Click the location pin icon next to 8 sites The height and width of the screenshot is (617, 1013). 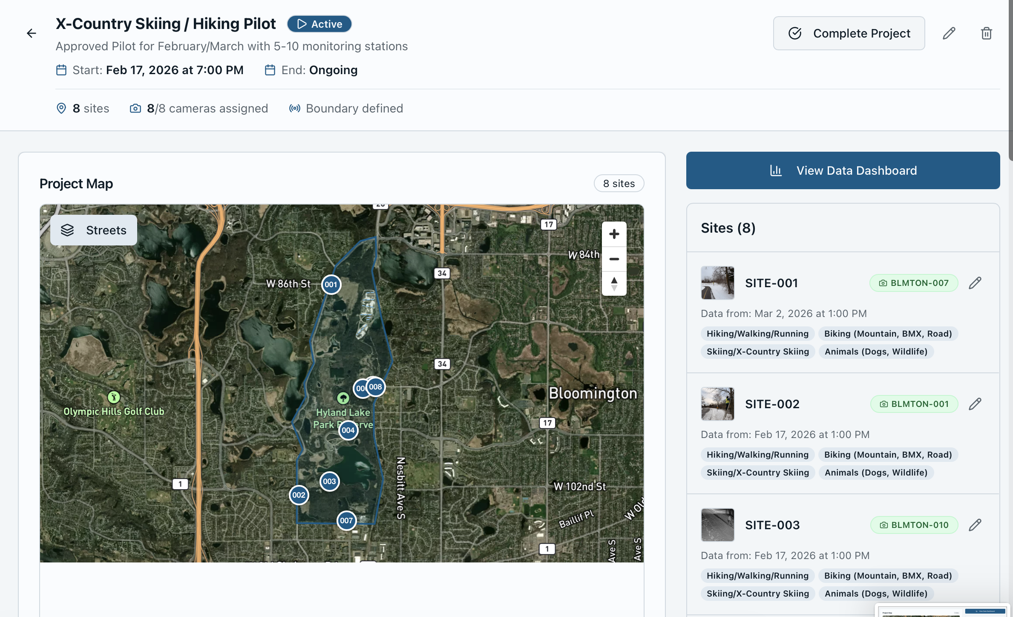click(61, 108)
